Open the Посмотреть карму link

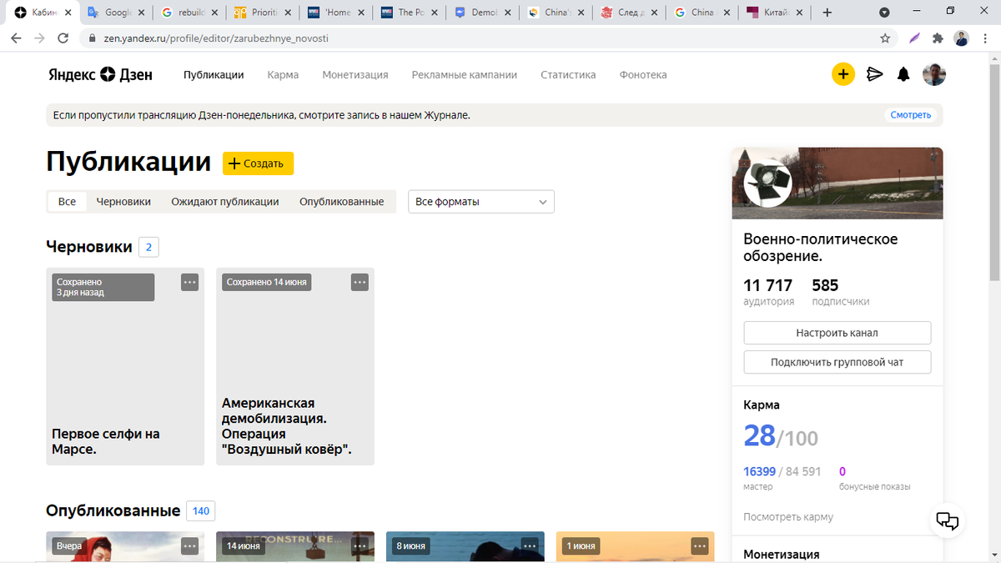788,517
